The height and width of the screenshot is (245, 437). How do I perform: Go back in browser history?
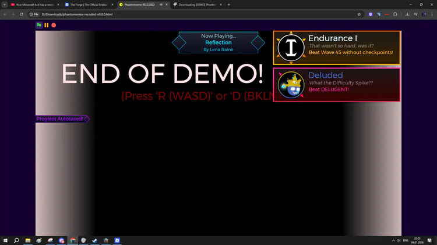[x=5, y=14]
